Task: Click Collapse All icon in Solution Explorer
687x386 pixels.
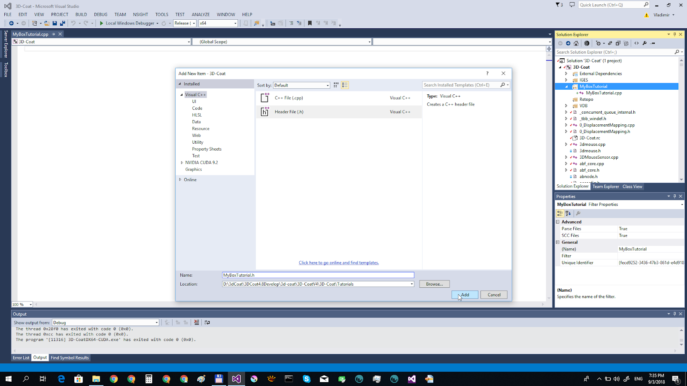Action: 618,43
